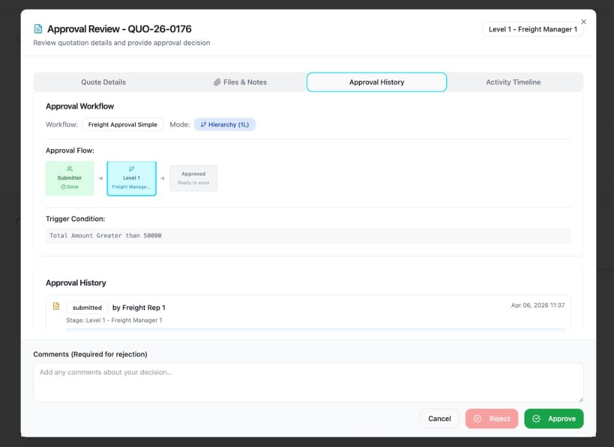
Task: Click the paperclip icon on Files & Notes tab
Action: click(x=216, y=82)
